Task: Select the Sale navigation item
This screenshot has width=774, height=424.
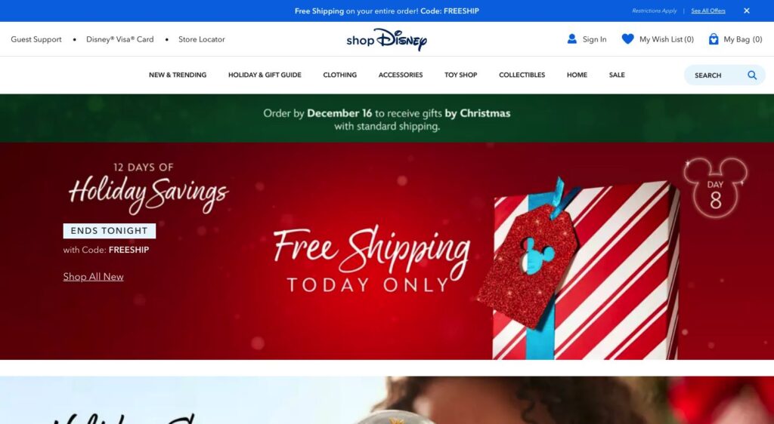Action: tap(617, 75)
